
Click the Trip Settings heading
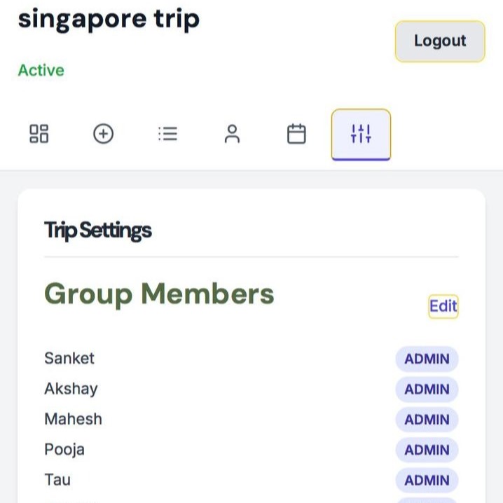click(x=98, y=230)
